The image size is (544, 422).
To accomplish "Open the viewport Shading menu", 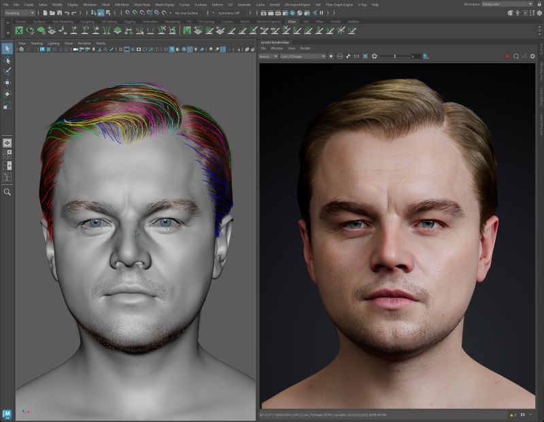I will click(37, 43).
